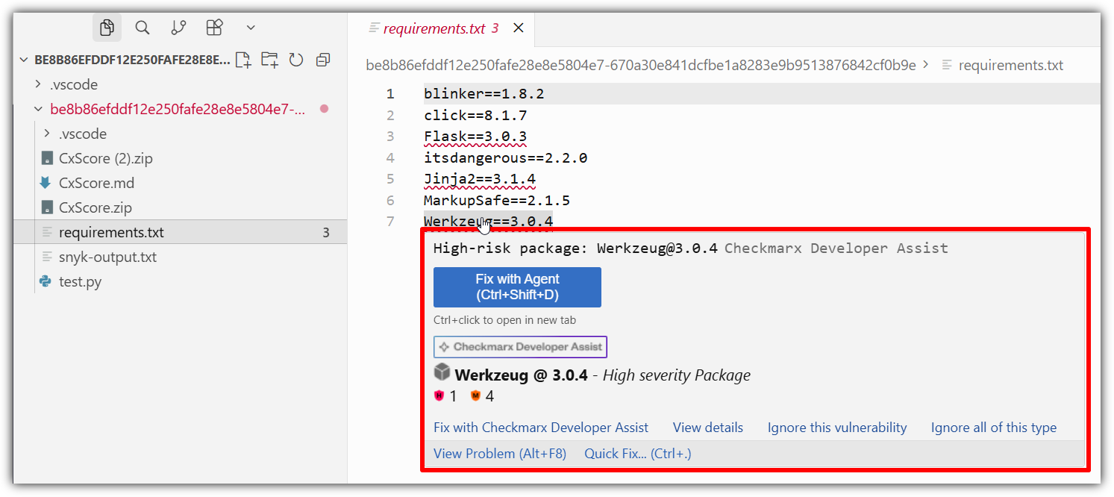
Task: Open the Explorer view icon
Action: [x=107, y=28]
